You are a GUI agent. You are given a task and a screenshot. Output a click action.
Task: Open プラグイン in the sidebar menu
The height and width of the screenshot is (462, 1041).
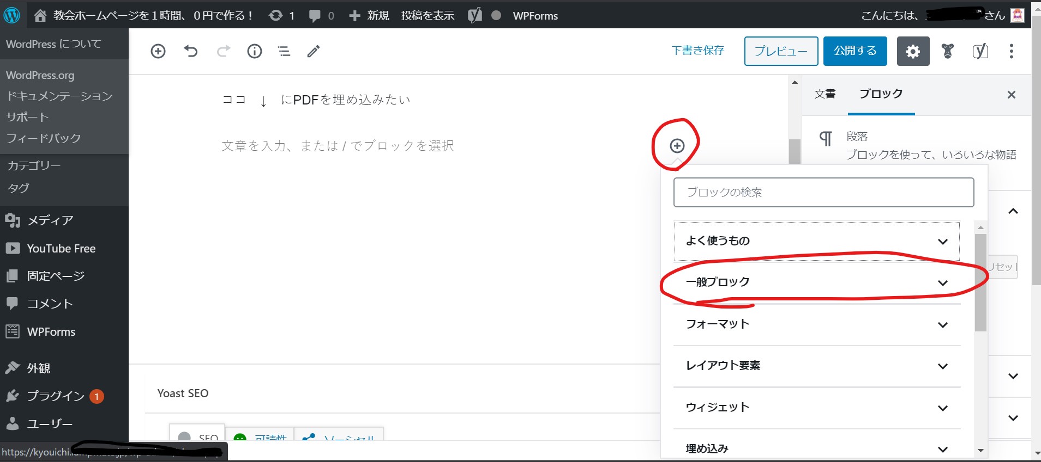[x=56, y=396]
